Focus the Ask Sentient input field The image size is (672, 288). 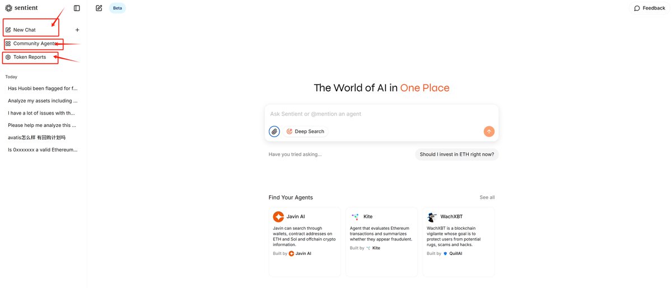point(381,114)
